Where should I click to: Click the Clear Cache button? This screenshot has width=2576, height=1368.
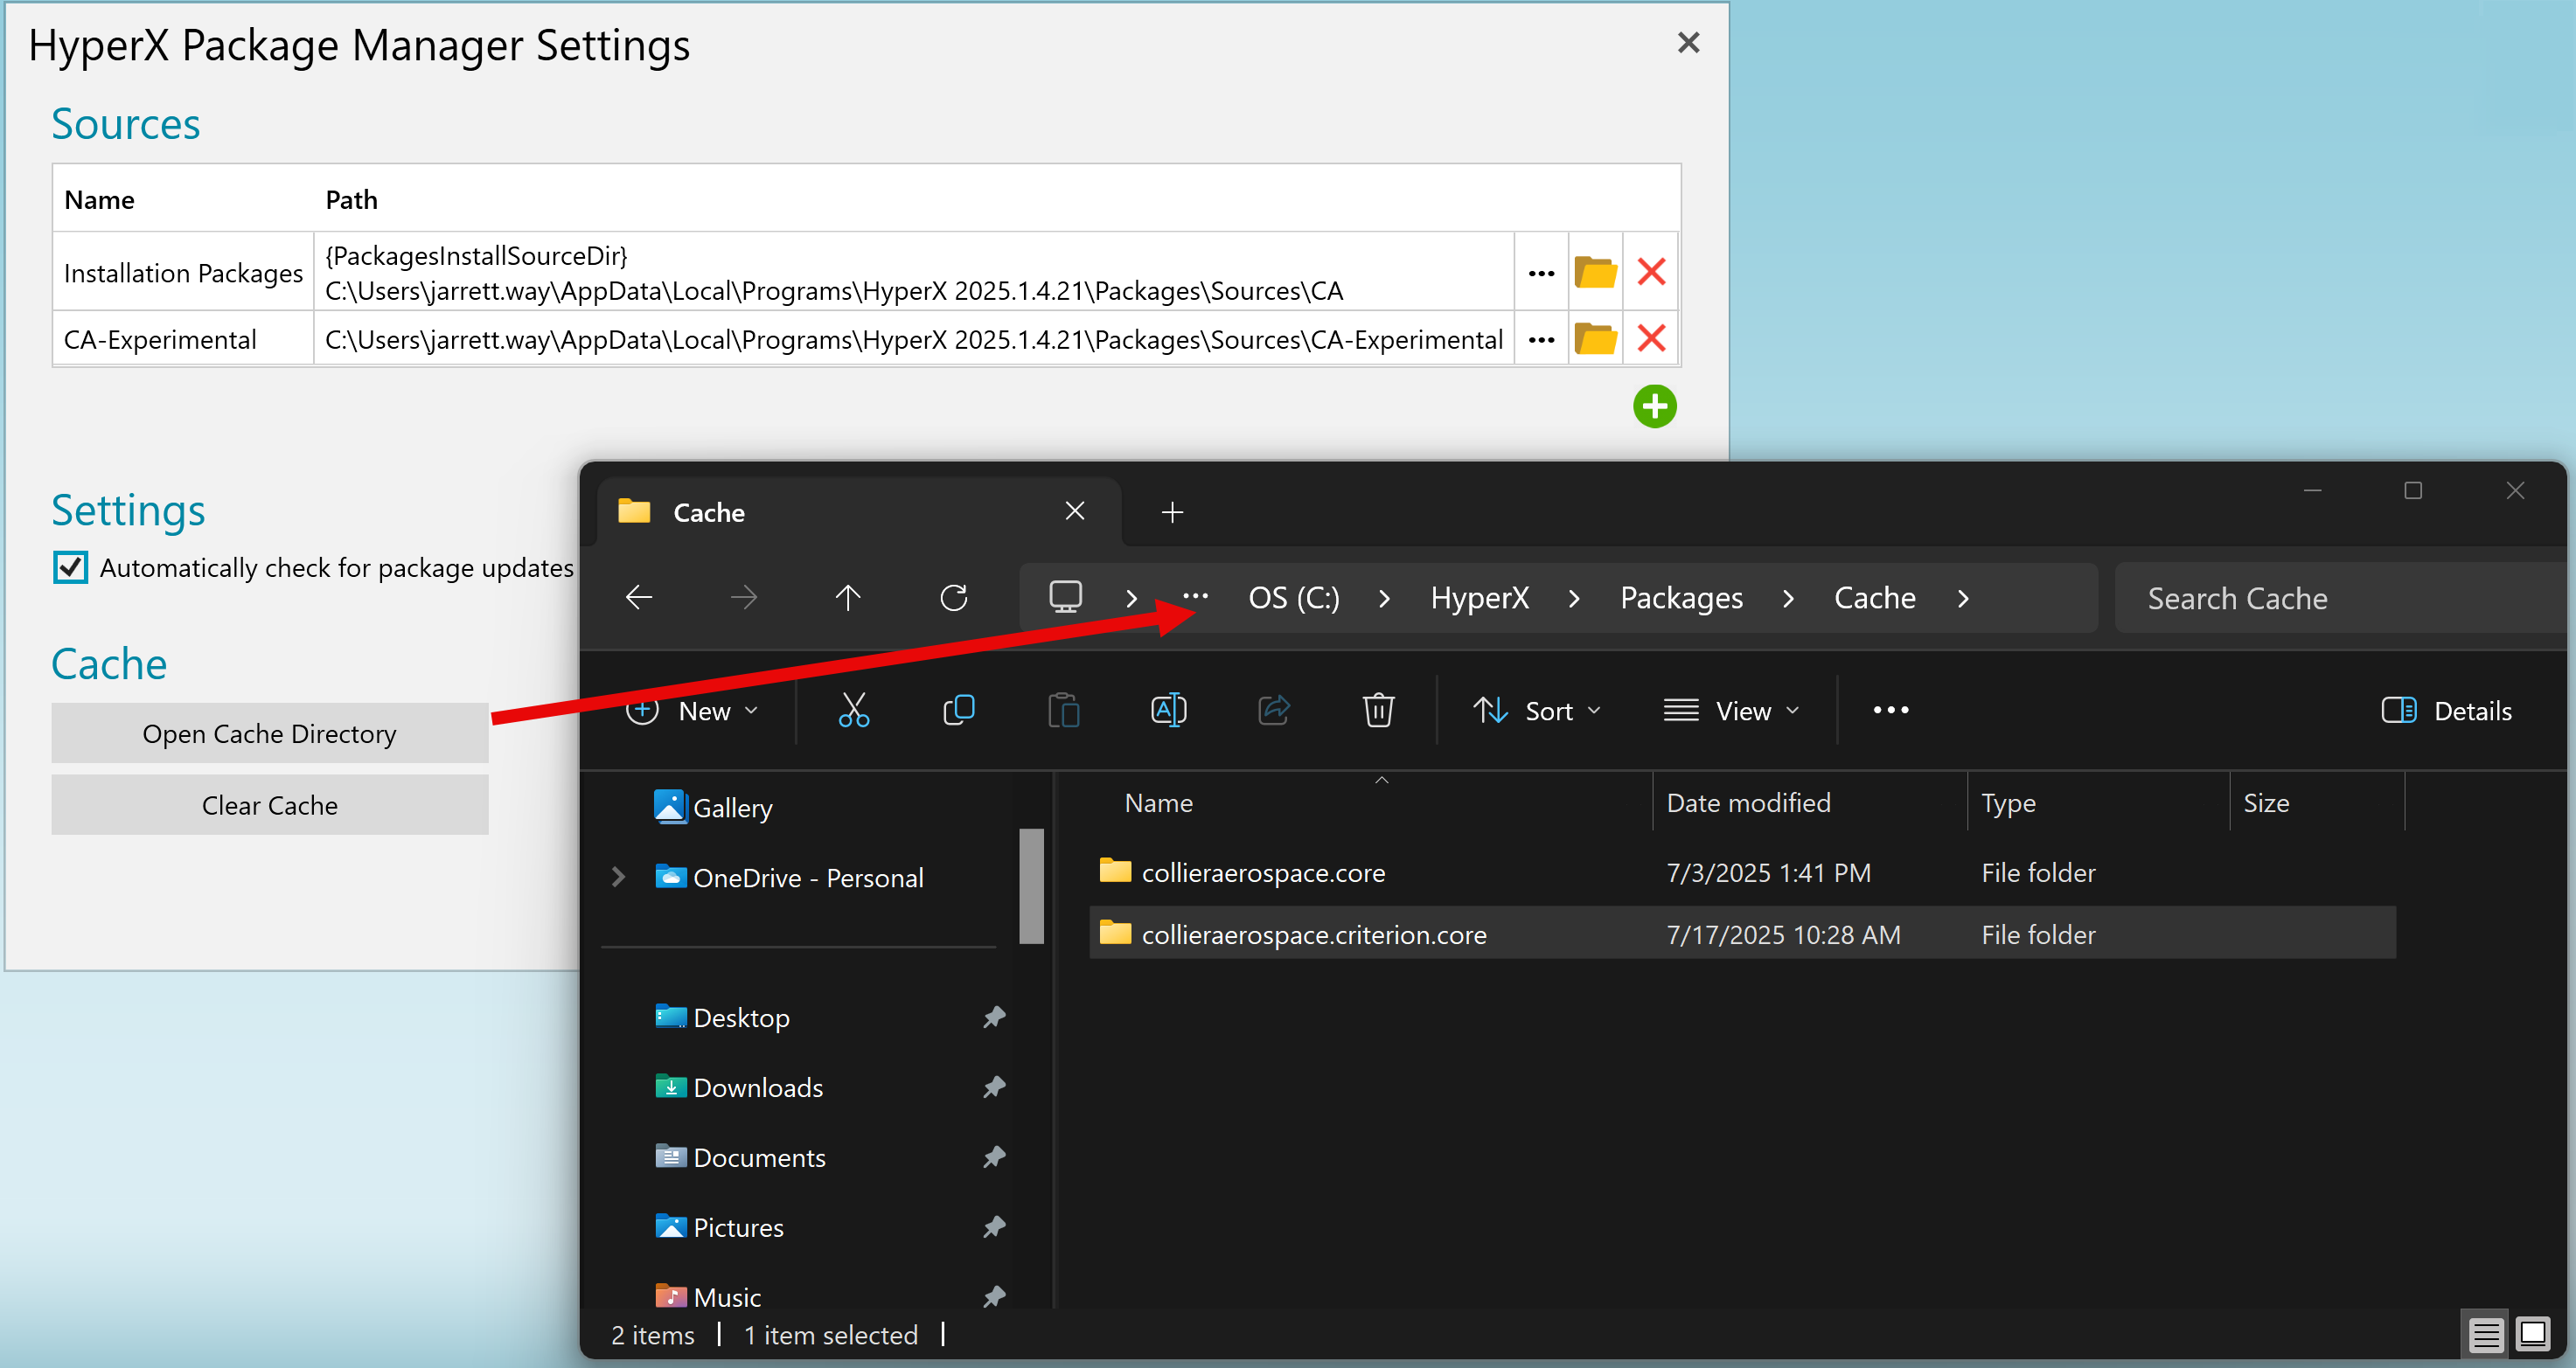tap(270, 805)
